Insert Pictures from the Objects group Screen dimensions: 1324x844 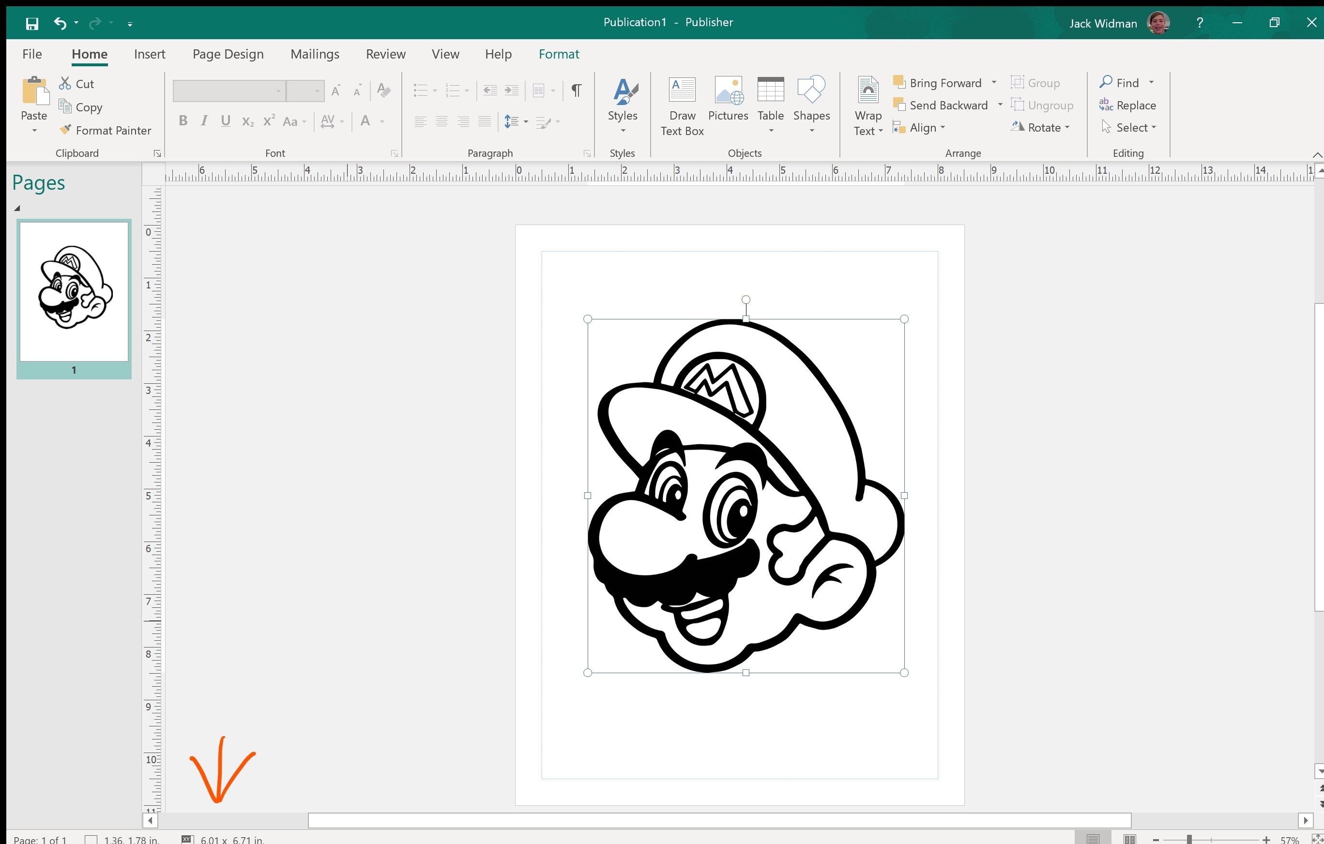click(728, 100)
